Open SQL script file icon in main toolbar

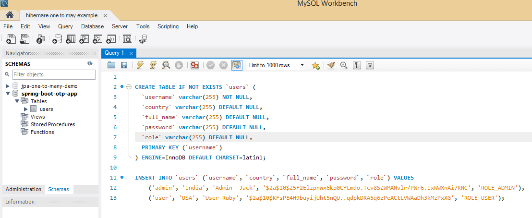coord(25,39)
